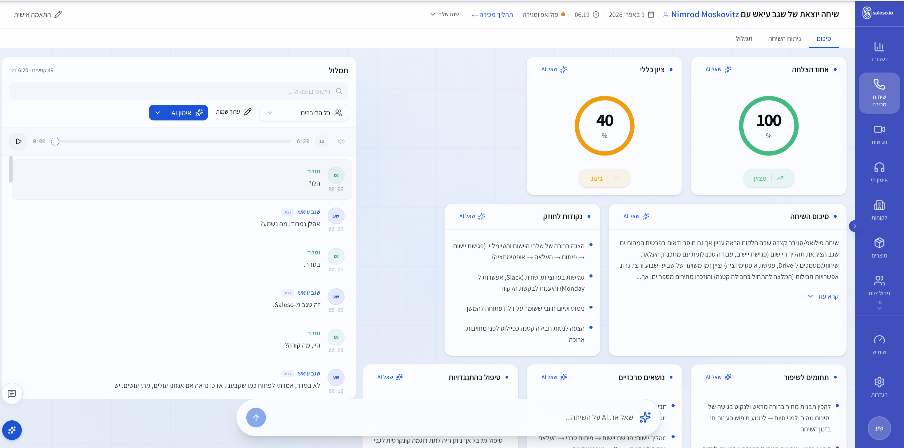The width and height of the screenshot is (904, 448).
Task: Toggle 1x playback speed button
Action: (x=321, y=141)
